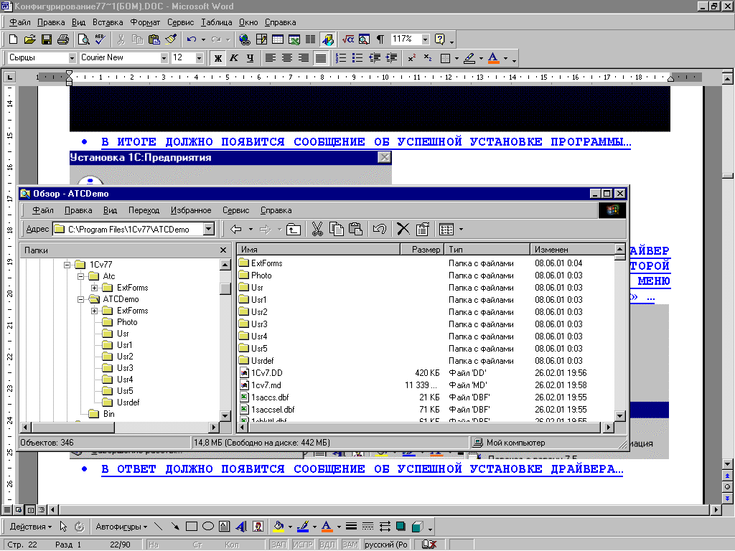The height and width of the screenshot is (551, 735).
Task: Collapse the Atc folder tree node
Action: tap(80, 276)
